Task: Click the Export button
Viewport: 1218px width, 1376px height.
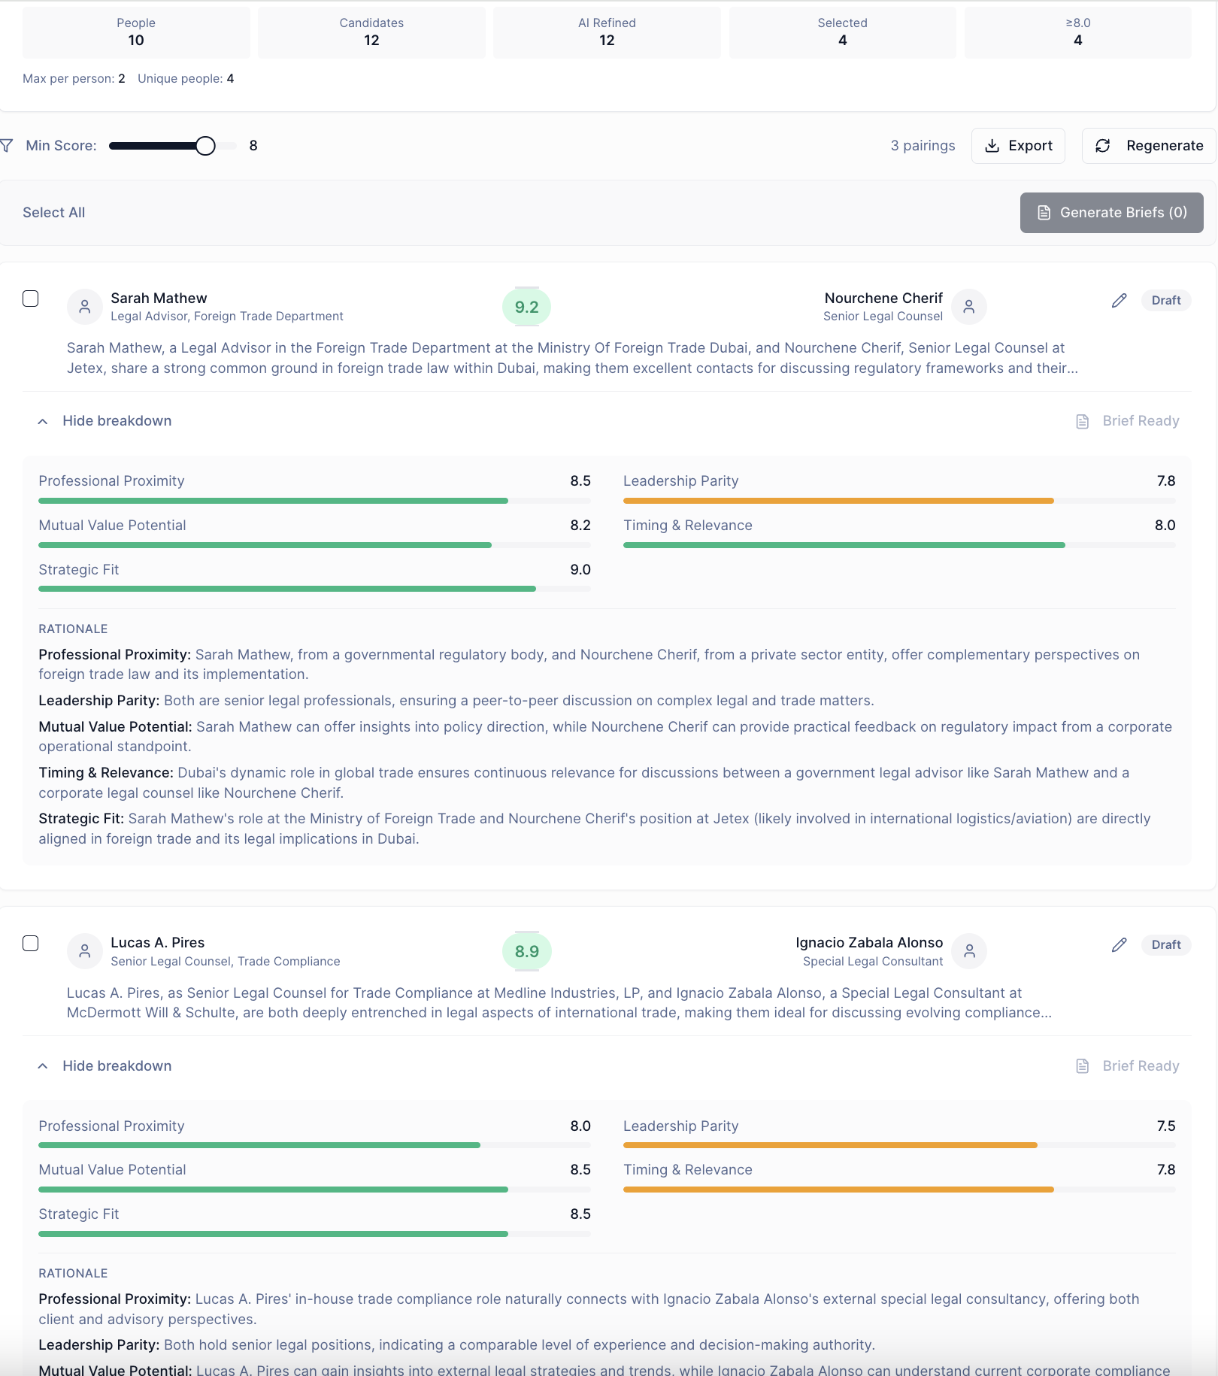Action: tap(1018, 146)
